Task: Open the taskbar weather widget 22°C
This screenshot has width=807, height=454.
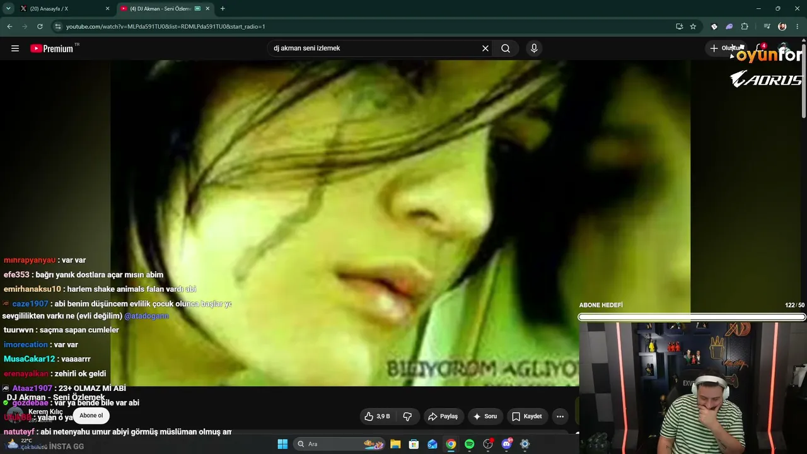Action: click(26, 444)
